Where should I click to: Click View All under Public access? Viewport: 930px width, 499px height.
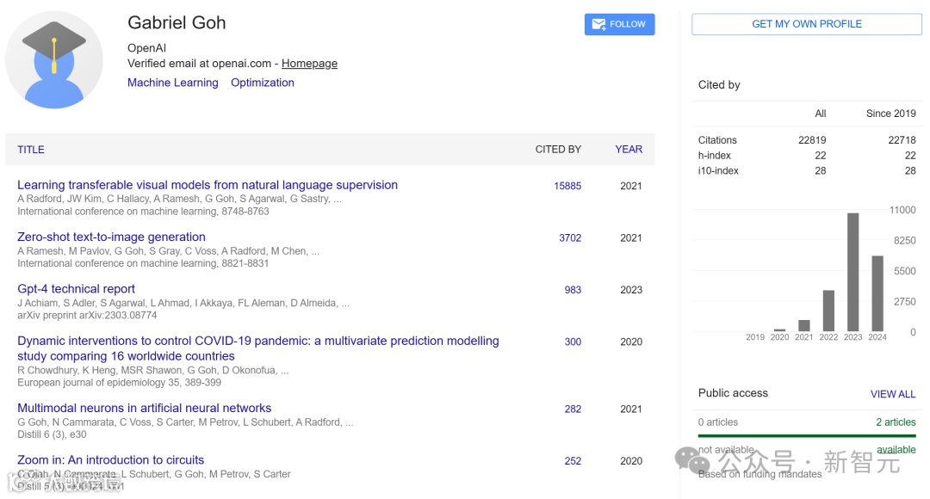[x=893, y=394]
